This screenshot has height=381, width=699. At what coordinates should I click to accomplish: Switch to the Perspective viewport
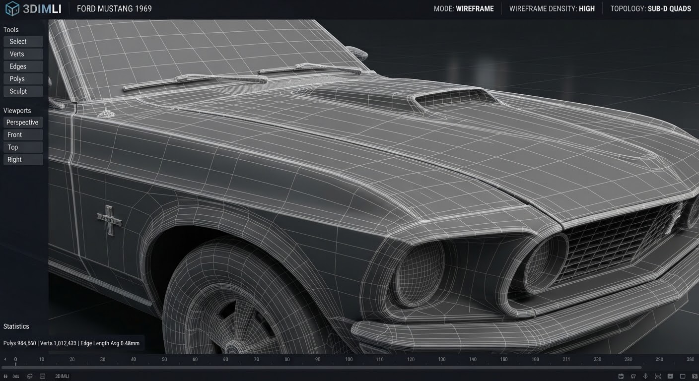pos(23,123)
